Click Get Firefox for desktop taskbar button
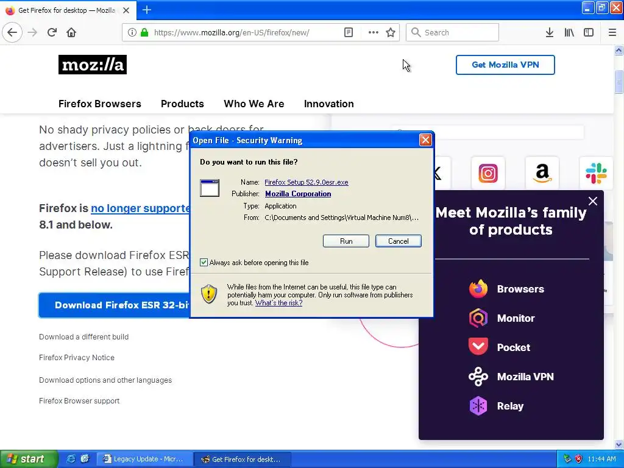The height and width of the screenshot is (468, 624). [243, 459]
